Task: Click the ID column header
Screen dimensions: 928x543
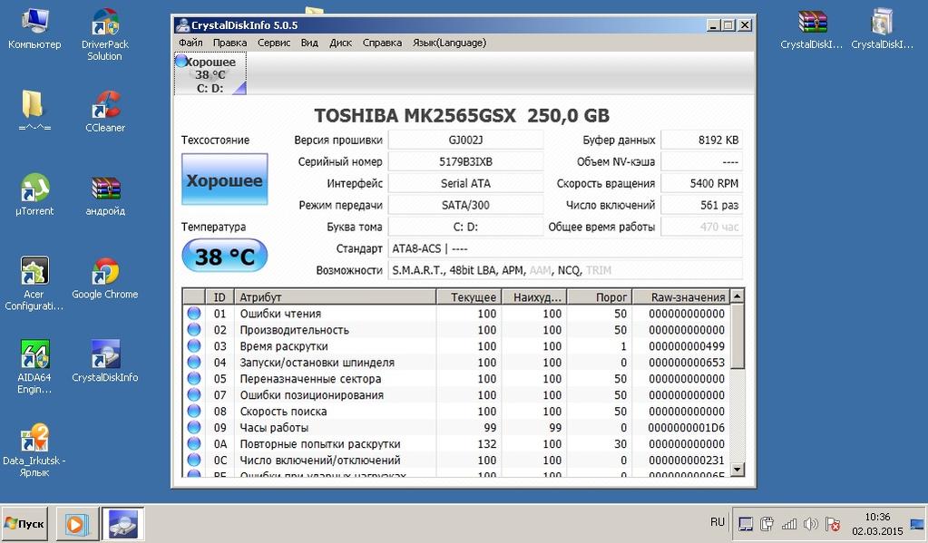Action: click(x=220, y=297)
